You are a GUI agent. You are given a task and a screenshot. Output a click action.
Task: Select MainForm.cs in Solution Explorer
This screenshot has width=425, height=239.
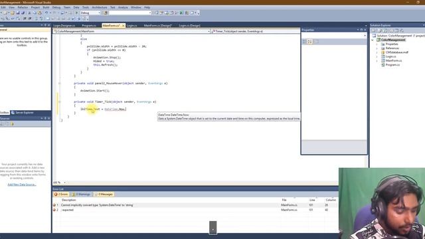click(394, 60)
